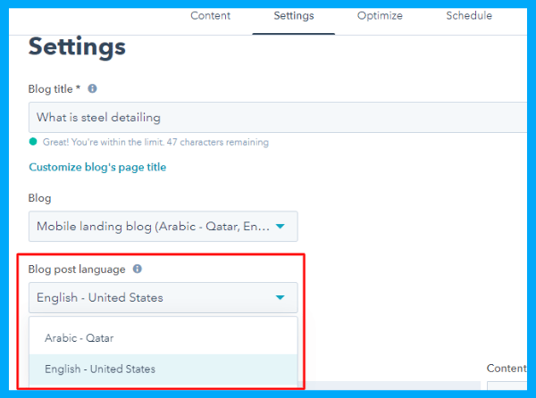This screenshot has height=398, width=536.
Task: Click the info icon next to Blog title
Action: tap(92, 88)
